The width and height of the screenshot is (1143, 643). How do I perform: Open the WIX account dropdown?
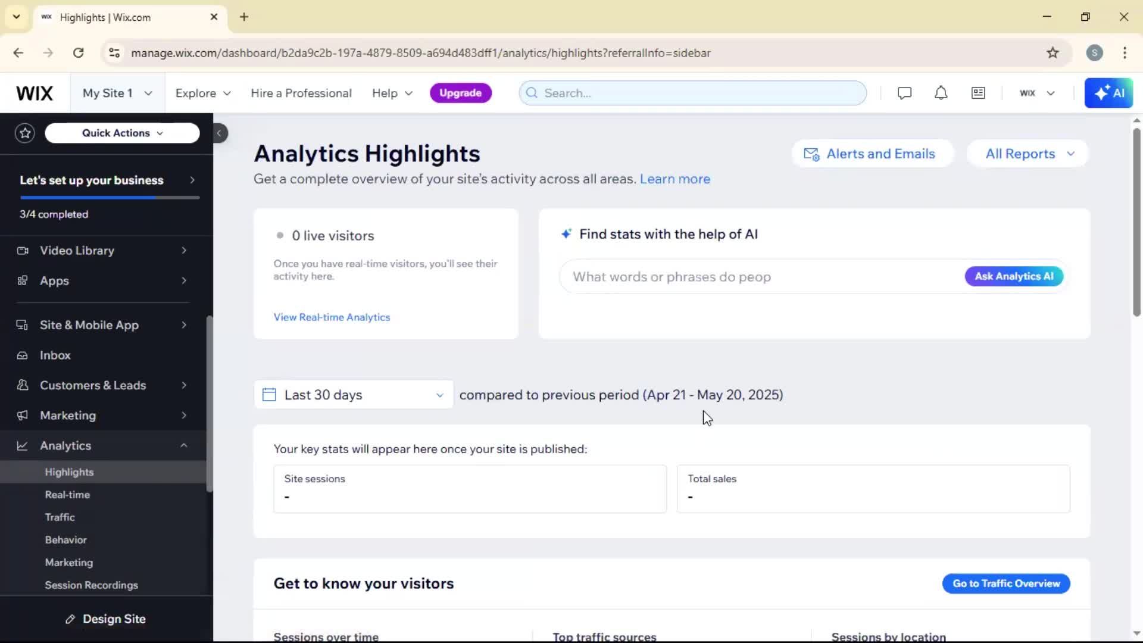point(1037,93)
